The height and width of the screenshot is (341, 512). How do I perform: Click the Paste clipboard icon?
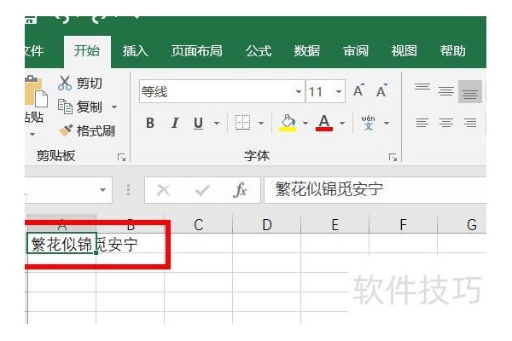(36, 91)
